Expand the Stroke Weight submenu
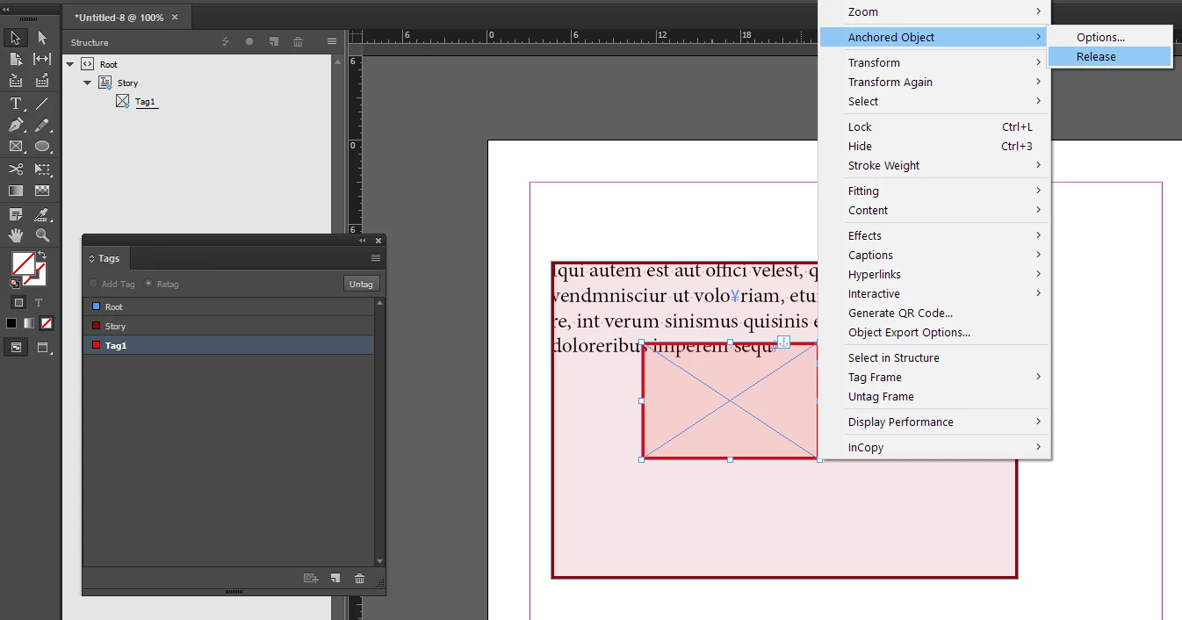Screen dimensions: 1182x620 point(1038,165)
